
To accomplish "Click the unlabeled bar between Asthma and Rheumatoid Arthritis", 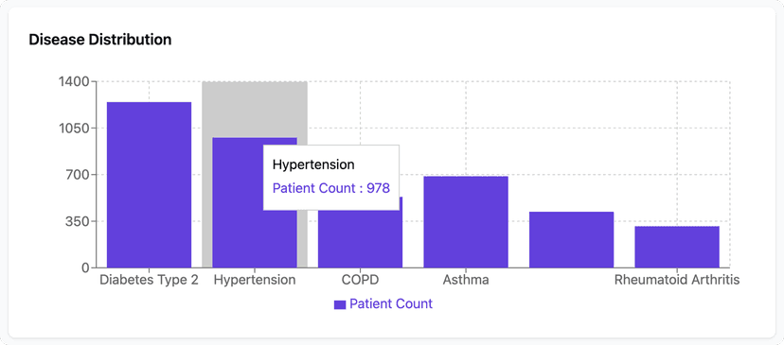I will coord(571,240).
